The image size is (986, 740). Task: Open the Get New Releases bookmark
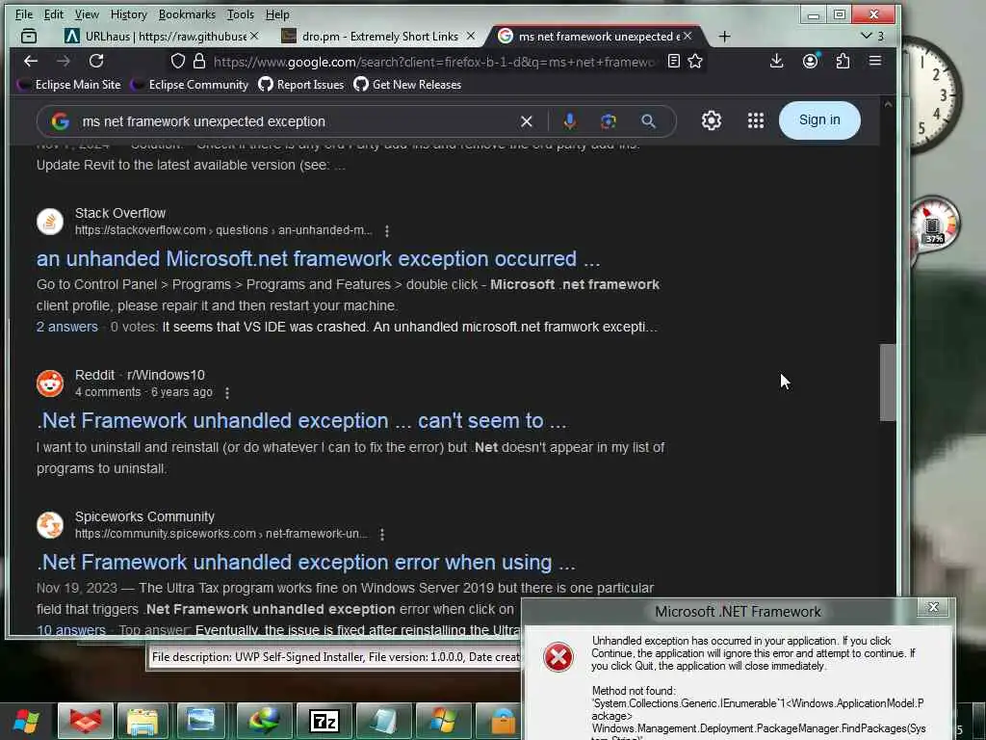point(407,85)
